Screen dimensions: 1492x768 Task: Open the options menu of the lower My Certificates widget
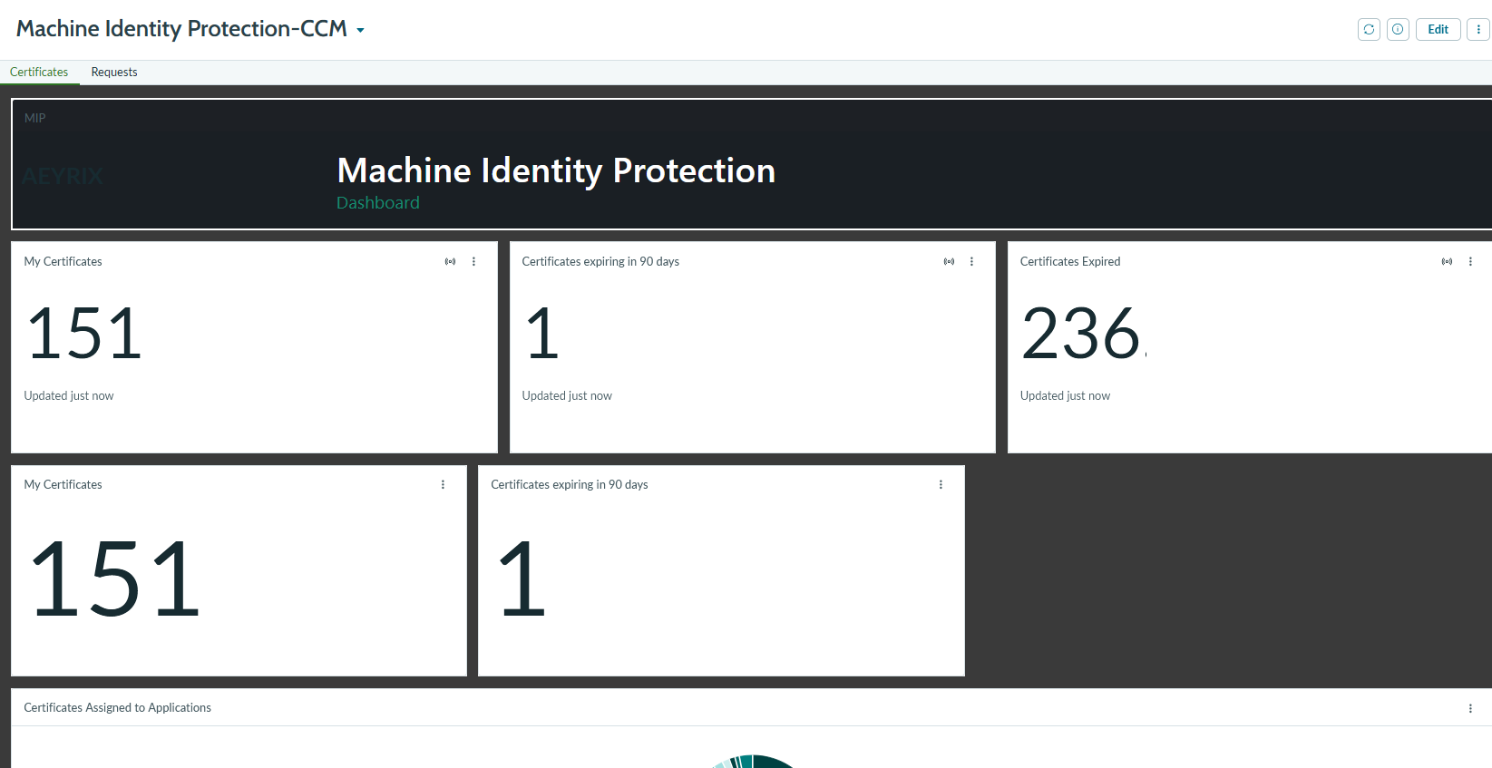click(x=443, y=484)
